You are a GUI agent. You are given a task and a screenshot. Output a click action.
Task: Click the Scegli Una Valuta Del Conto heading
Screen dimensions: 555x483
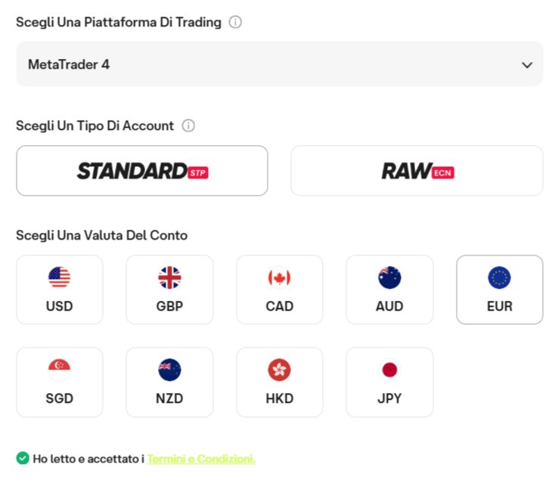pyautogui.click(x=101, y=235)
